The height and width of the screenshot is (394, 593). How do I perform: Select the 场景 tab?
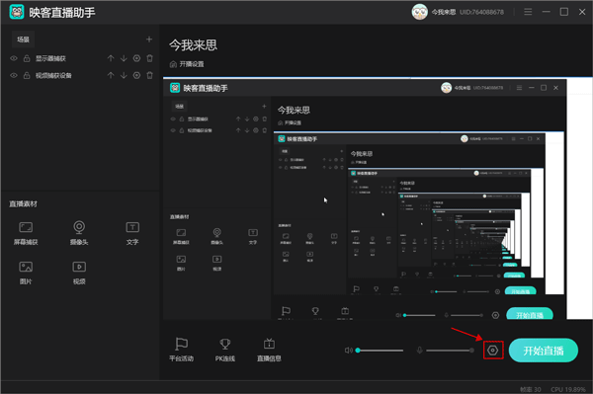click(x=23, y=39)
